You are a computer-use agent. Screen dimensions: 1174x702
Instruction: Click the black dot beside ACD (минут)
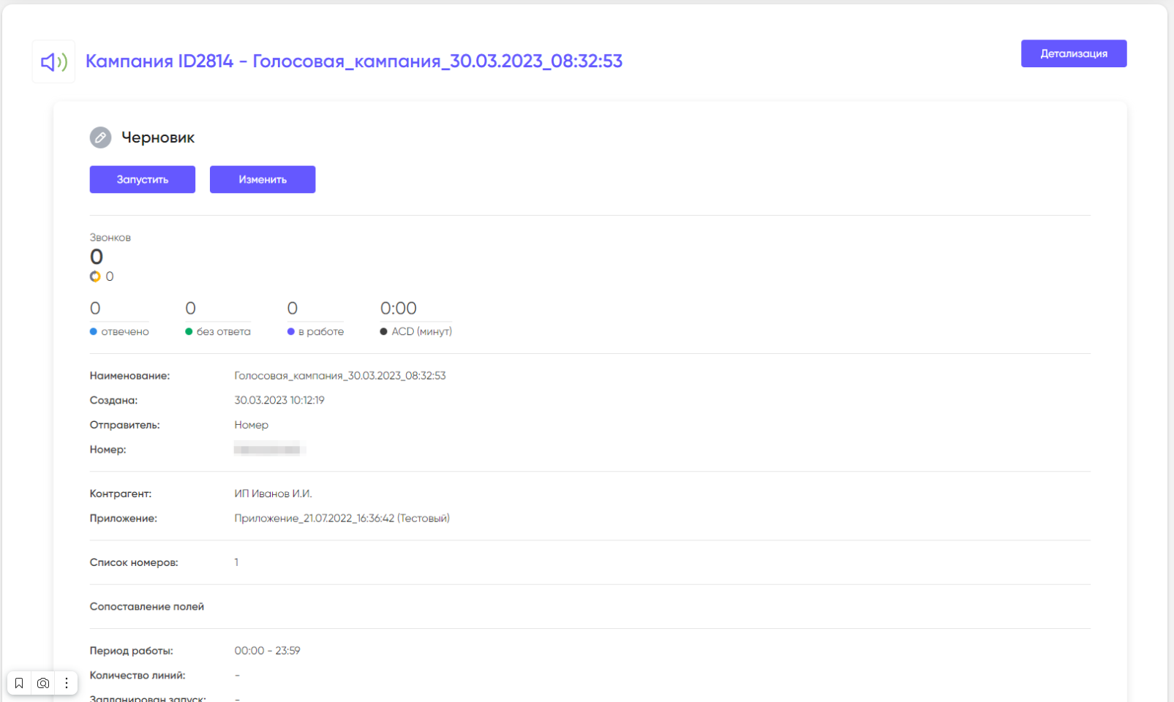pos(384,332)
